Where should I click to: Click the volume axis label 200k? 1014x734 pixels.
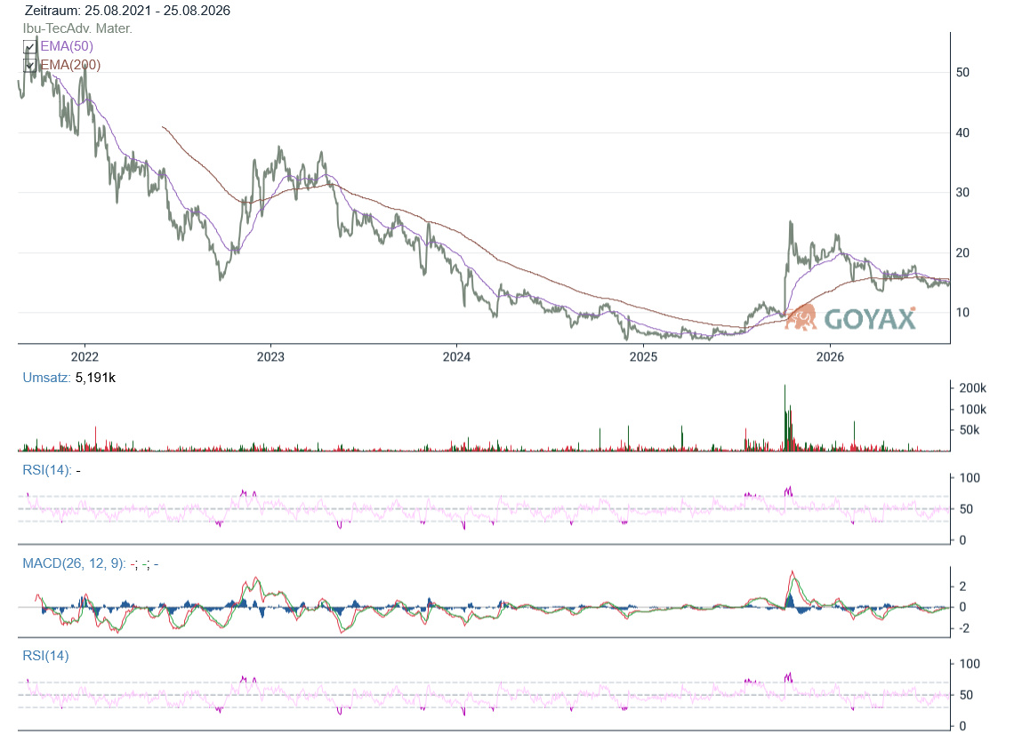(x=972, y=388)
